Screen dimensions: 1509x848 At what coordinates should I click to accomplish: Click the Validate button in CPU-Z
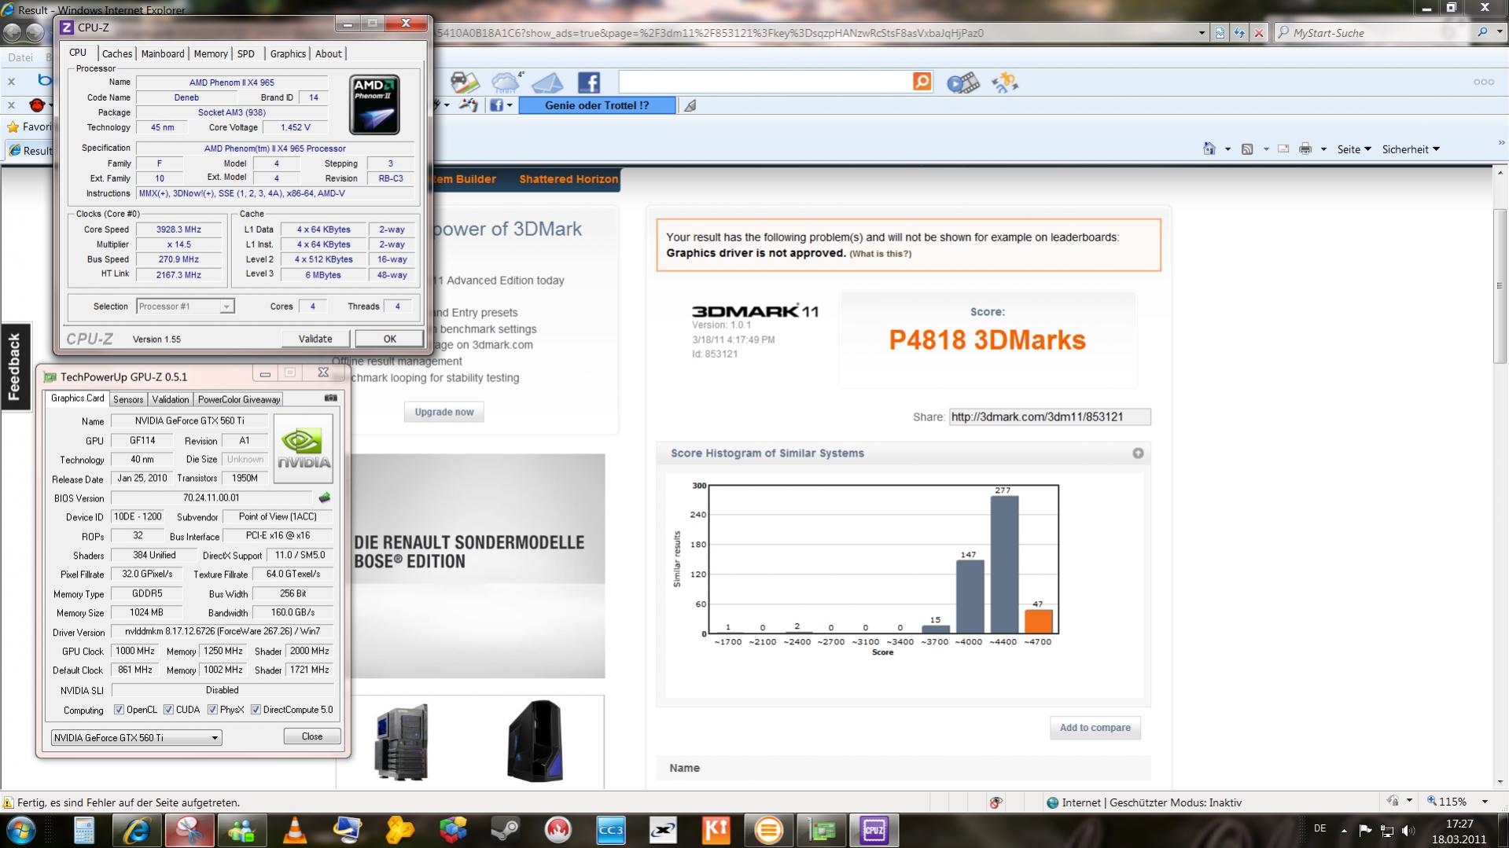tap(315, 339)
